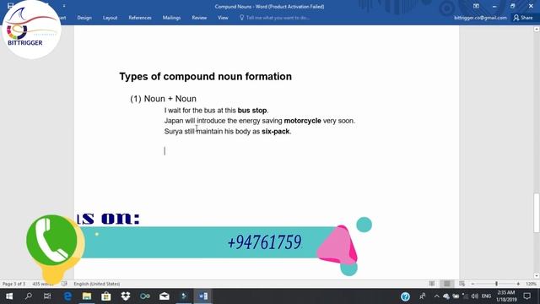Open zoom level 120% dialog
This screenshot has width=540, height=304.
pyautogui.click(x=531, y=284)
